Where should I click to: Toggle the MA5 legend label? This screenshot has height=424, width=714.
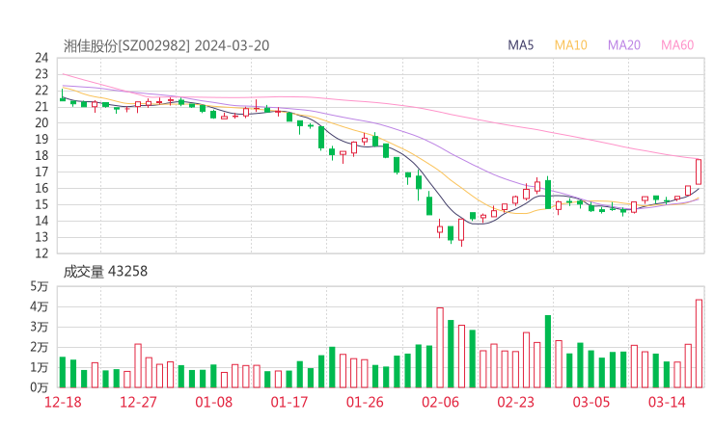[x=521, y=45]
